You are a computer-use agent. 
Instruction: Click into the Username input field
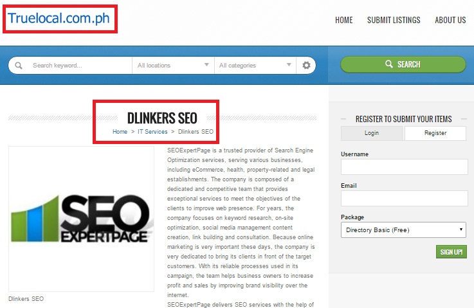click(x=404, y=167)
